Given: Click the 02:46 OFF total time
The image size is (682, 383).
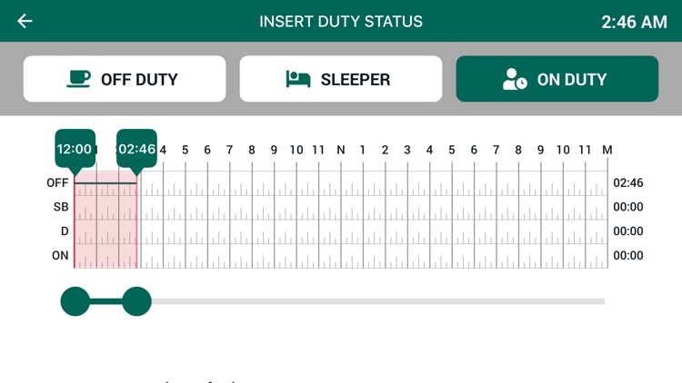Looking at the screenshot, I should pyautogui.click(x=628, y=182).
